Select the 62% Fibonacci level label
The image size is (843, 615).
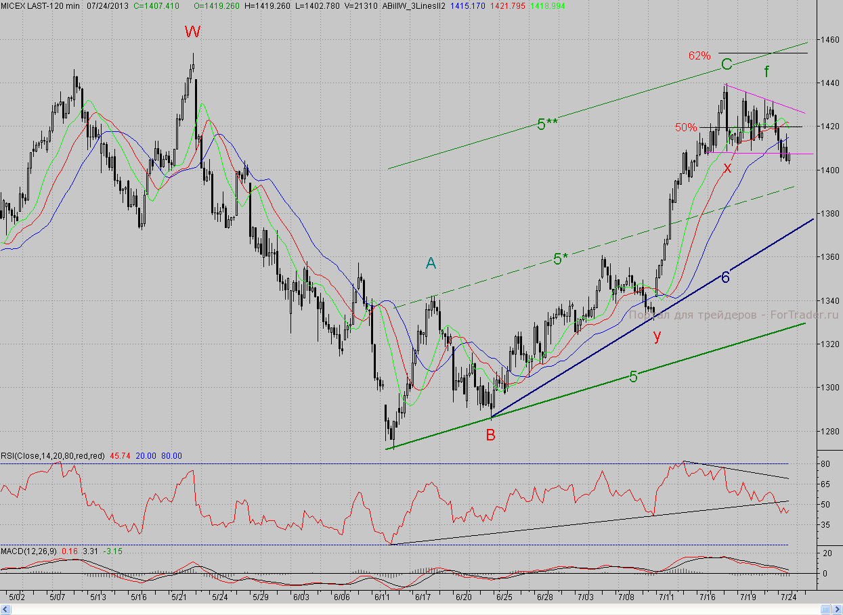pyautogui.click(x=699, y=55)
